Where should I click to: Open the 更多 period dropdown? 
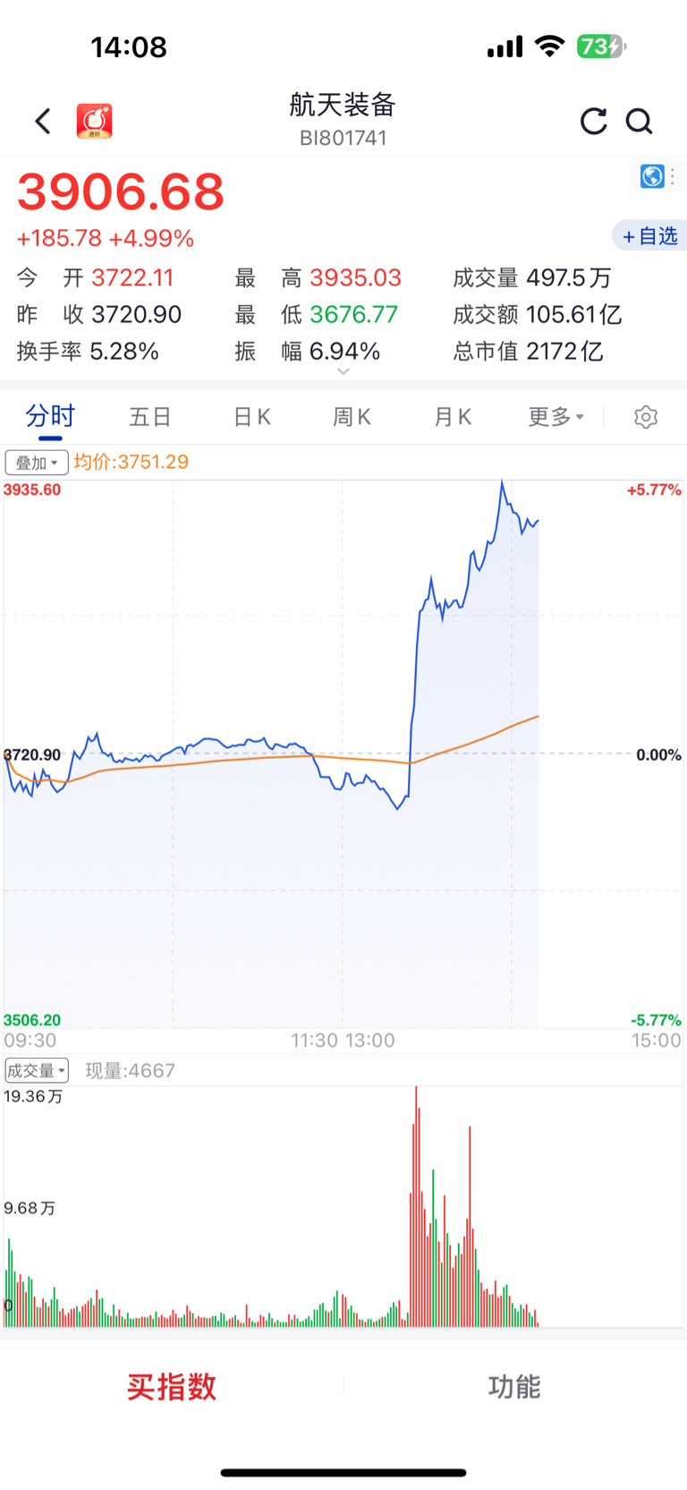pos(556,417)
